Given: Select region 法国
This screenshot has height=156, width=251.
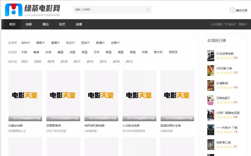Looking at the screenshot, I should pos(72,52).
